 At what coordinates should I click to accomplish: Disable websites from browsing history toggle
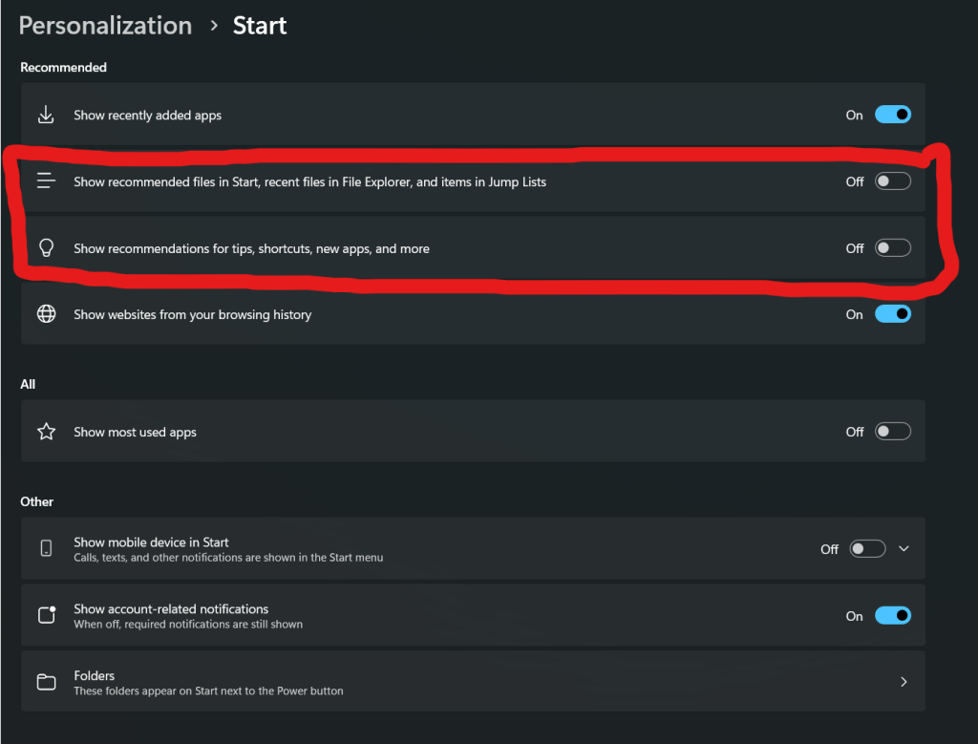(892, 314)
